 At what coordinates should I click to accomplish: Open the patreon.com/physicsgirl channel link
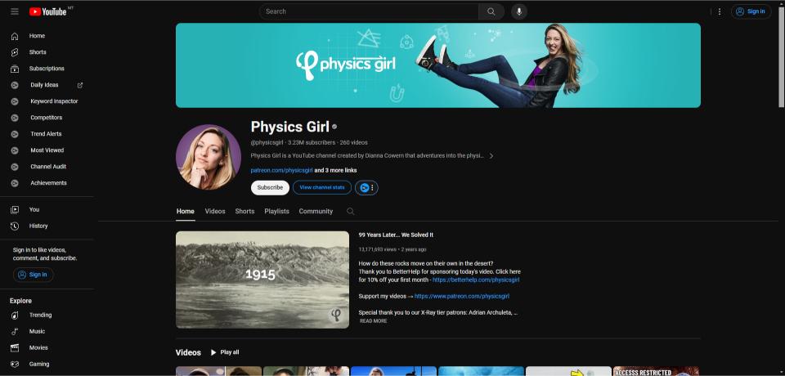(281, 170)
